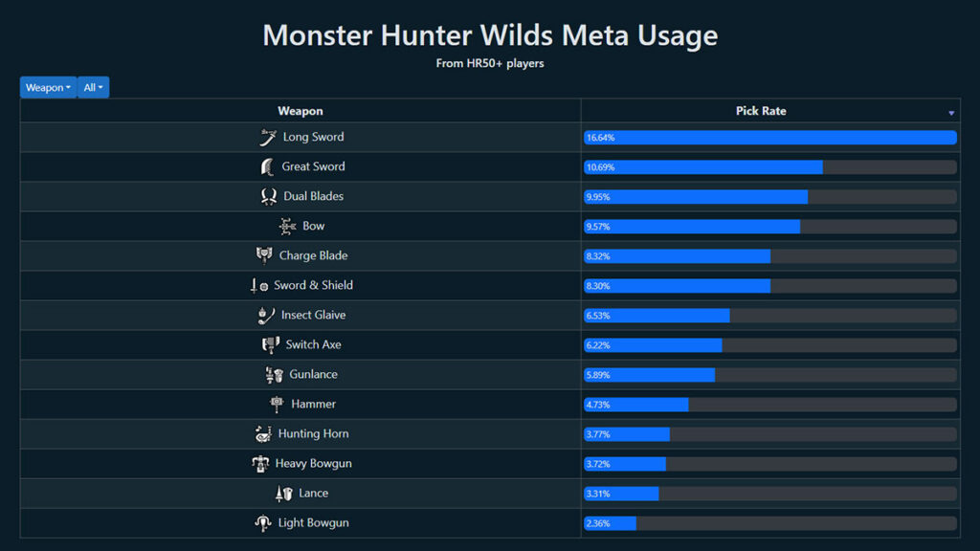Click the Dual Blades weapon icon

tap(269, 197)
